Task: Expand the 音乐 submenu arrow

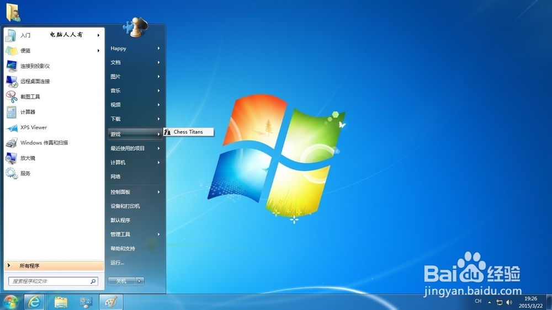Action: tap(158, 90)
